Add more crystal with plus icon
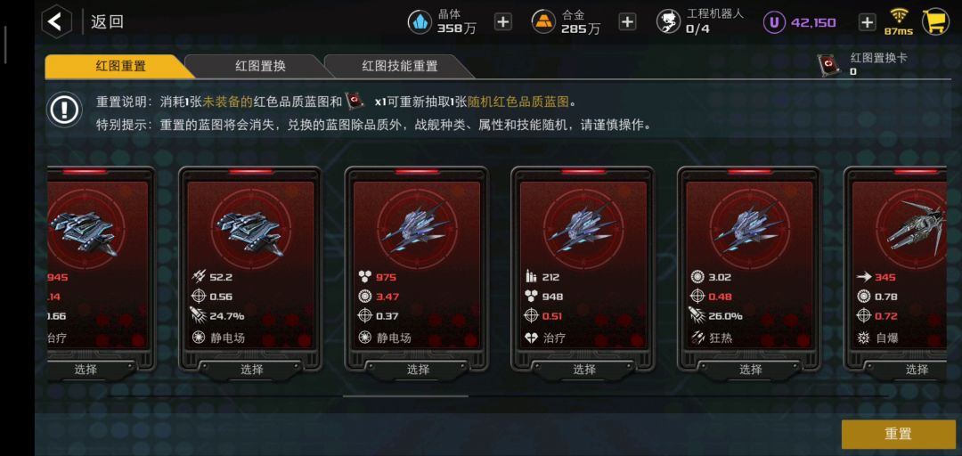Viewport: 962px width, 456px height. point(502,22)
